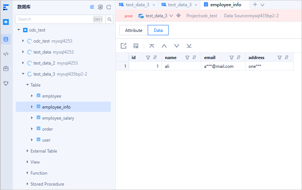Click the refresh icon in database panel header

point(108,7)
